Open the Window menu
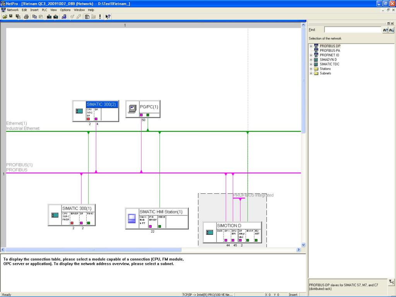The height and width of the screenshot is (297, 396). [x=79, y=10]
